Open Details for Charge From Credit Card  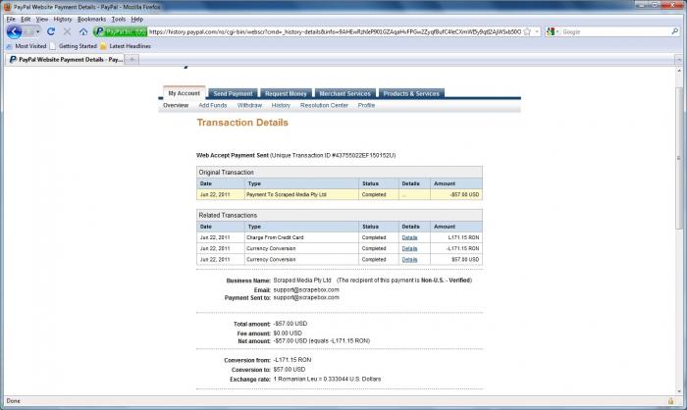pyautogui.click(x=409, y=237)
